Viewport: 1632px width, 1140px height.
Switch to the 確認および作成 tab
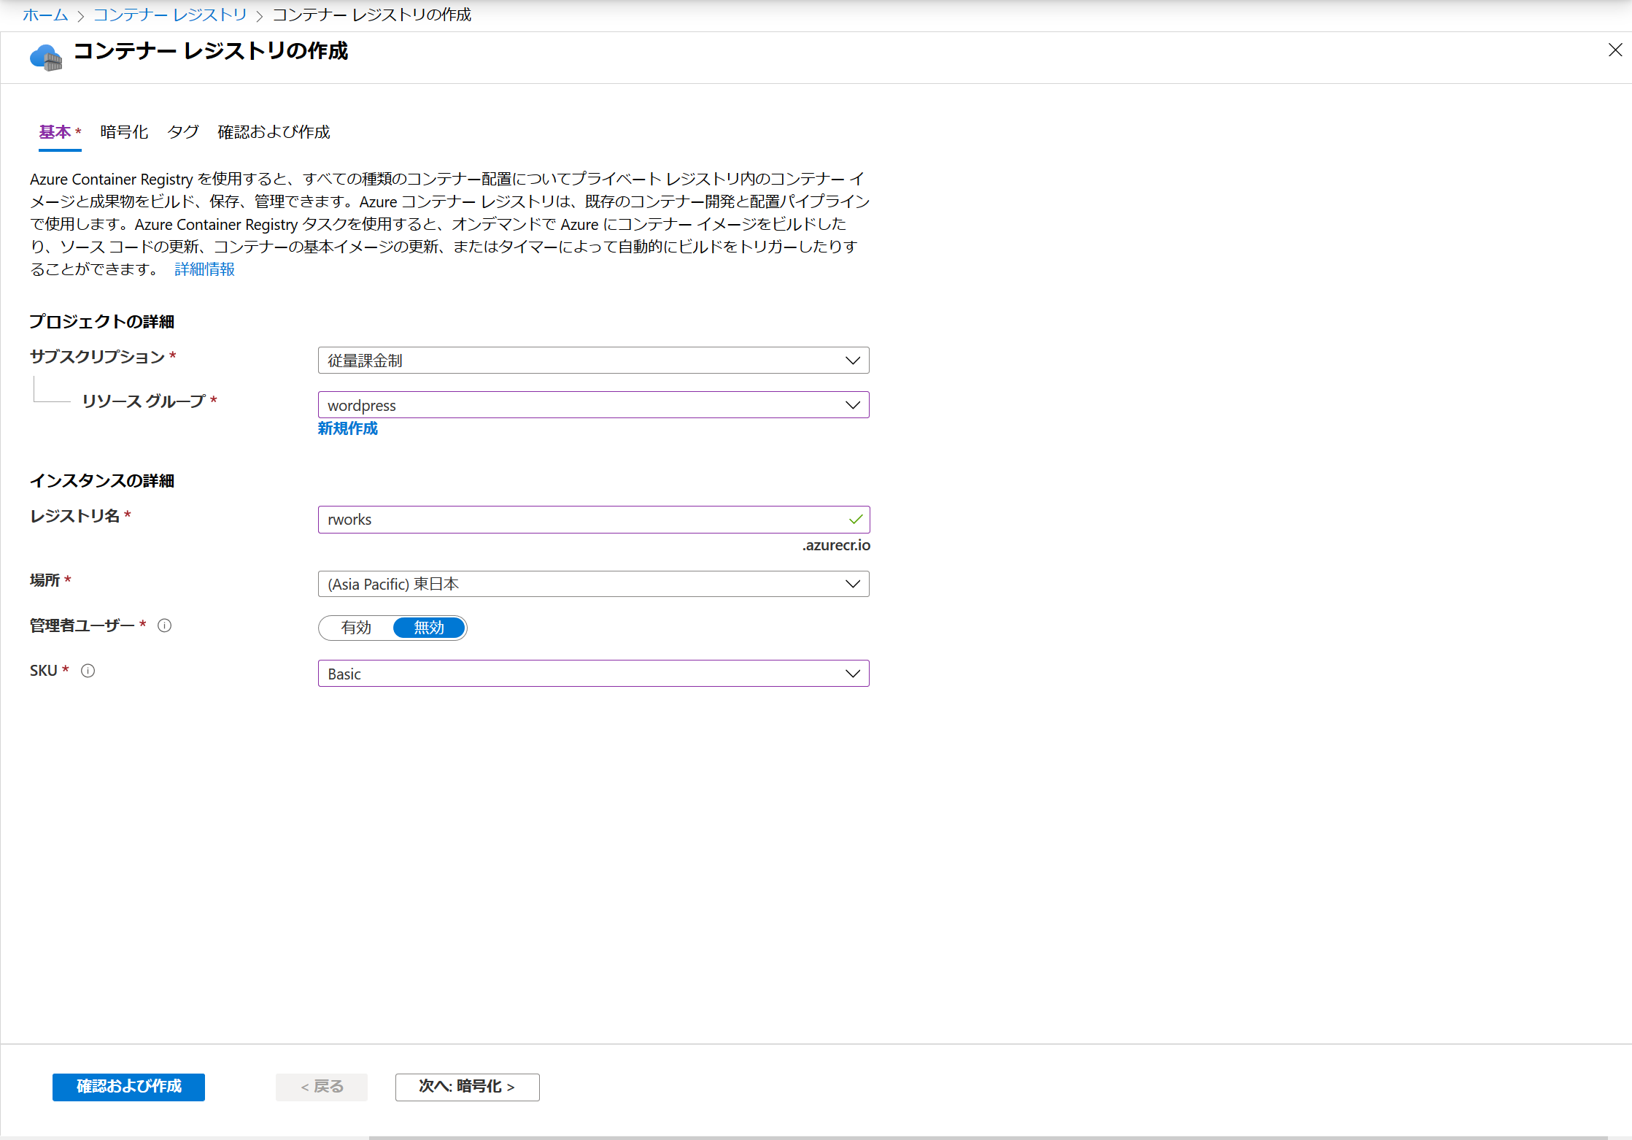[274, 132]
